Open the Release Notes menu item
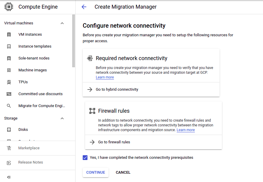This screenshot has width=263, height=182. point(30,162)
